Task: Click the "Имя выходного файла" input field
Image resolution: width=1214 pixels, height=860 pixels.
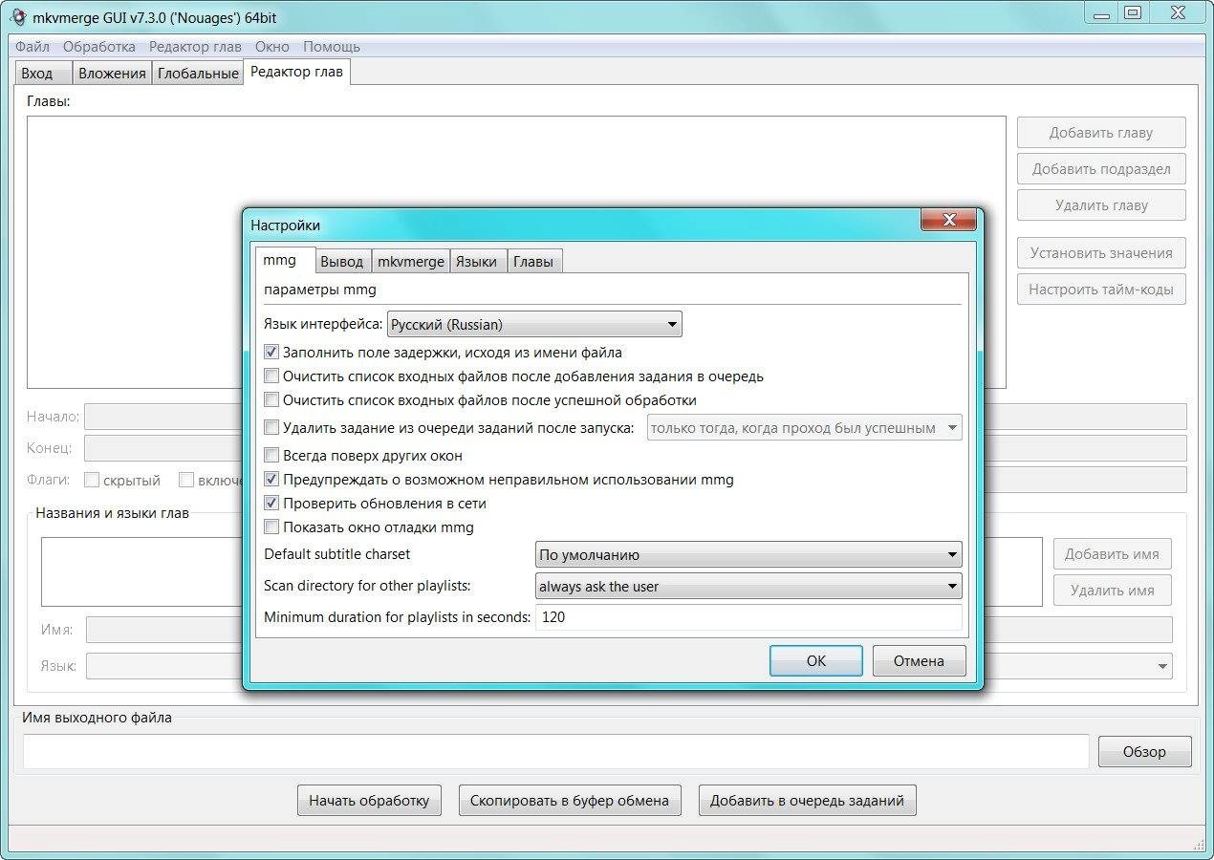Action: (x=555, y=751)
